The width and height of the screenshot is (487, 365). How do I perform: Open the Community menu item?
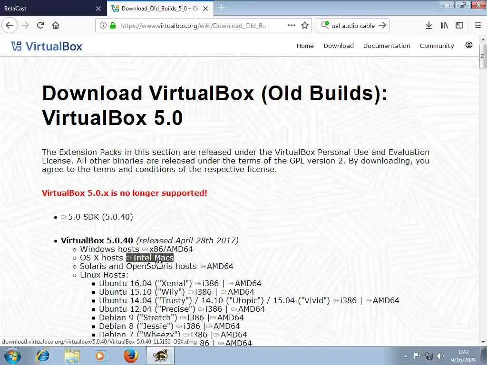click(437, 46)
